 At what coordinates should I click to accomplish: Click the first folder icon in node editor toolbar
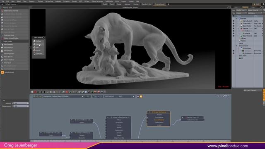pyautogui.click(x=34, y=96)
